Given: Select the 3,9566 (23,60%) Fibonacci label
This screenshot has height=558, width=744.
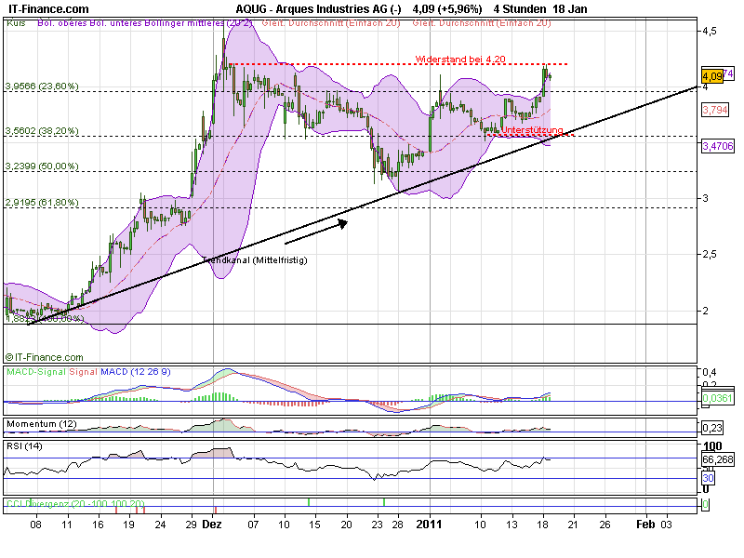Looking at the screenshot, I should coord(42,86).
